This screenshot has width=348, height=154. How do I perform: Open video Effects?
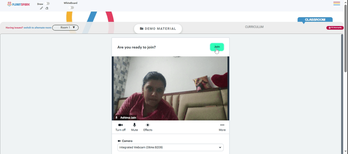pyautogui.click(x=148, y=127)
